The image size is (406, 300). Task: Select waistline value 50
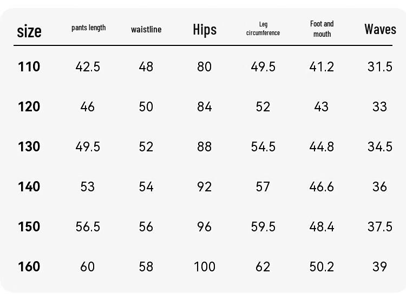click(x=146, y=107)
